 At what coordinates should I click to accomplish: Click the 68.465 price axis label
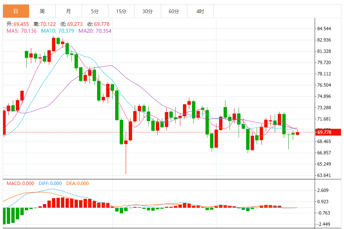click(324, 141)
